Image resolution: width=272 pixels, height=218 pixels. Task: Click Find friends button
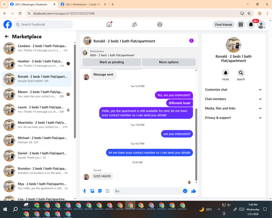coord(224,25)
